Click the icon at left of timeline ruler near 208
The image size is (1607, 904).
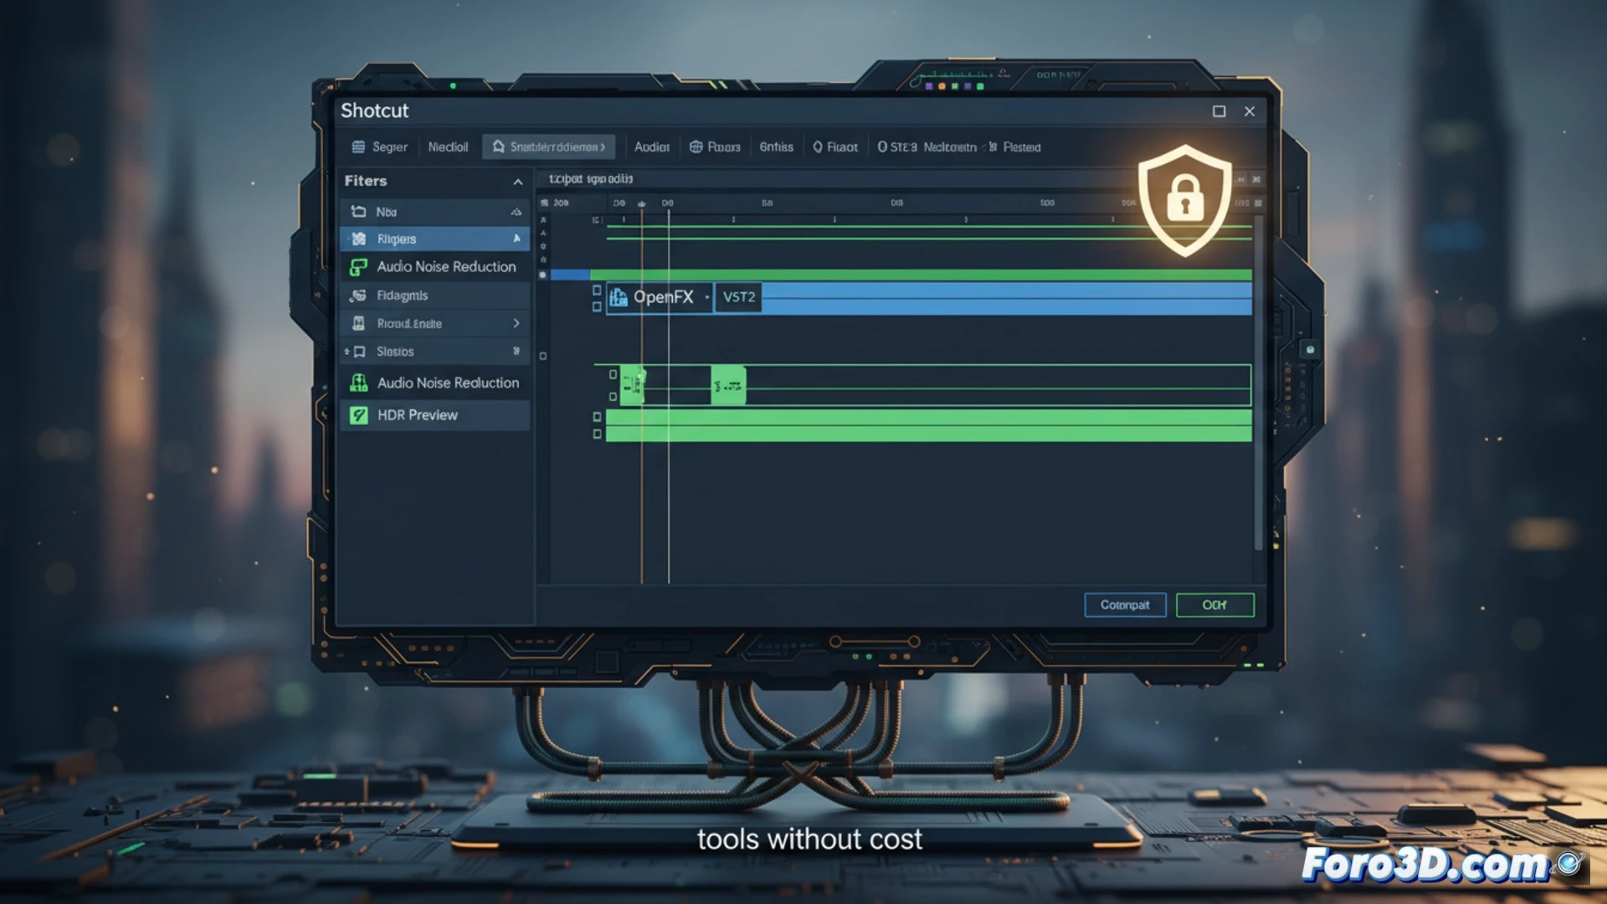pyautogui.click(x=544, y=203)
